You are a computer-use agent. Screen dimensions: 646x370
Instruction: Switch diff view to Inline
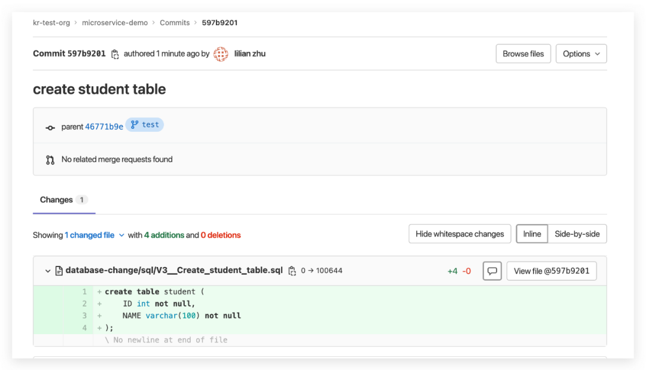click(x=532, y=234)
